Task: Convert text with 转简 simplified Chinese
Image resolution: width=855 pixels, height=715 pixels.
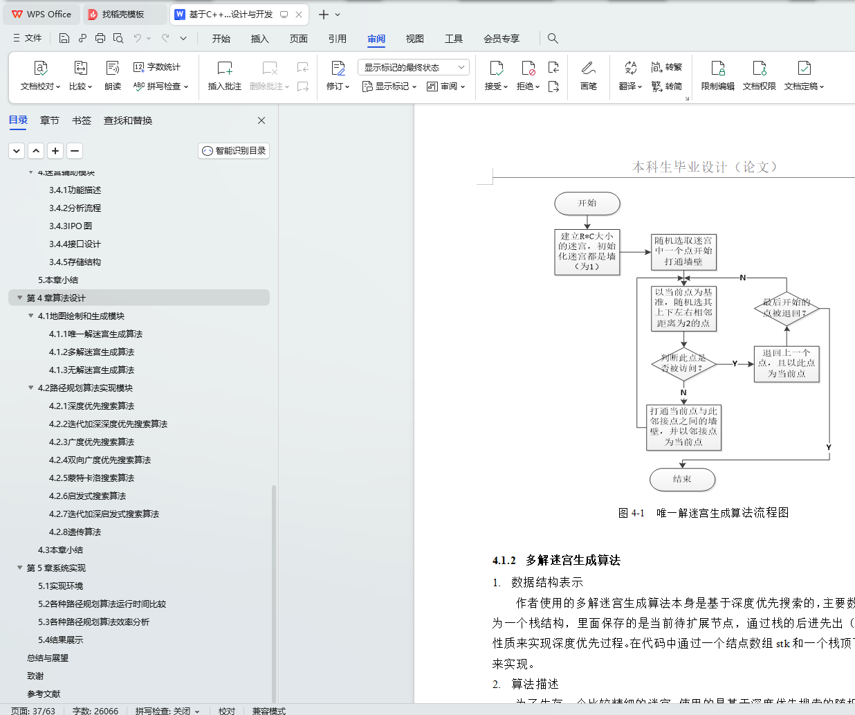Action: click(x=667, y=87)
